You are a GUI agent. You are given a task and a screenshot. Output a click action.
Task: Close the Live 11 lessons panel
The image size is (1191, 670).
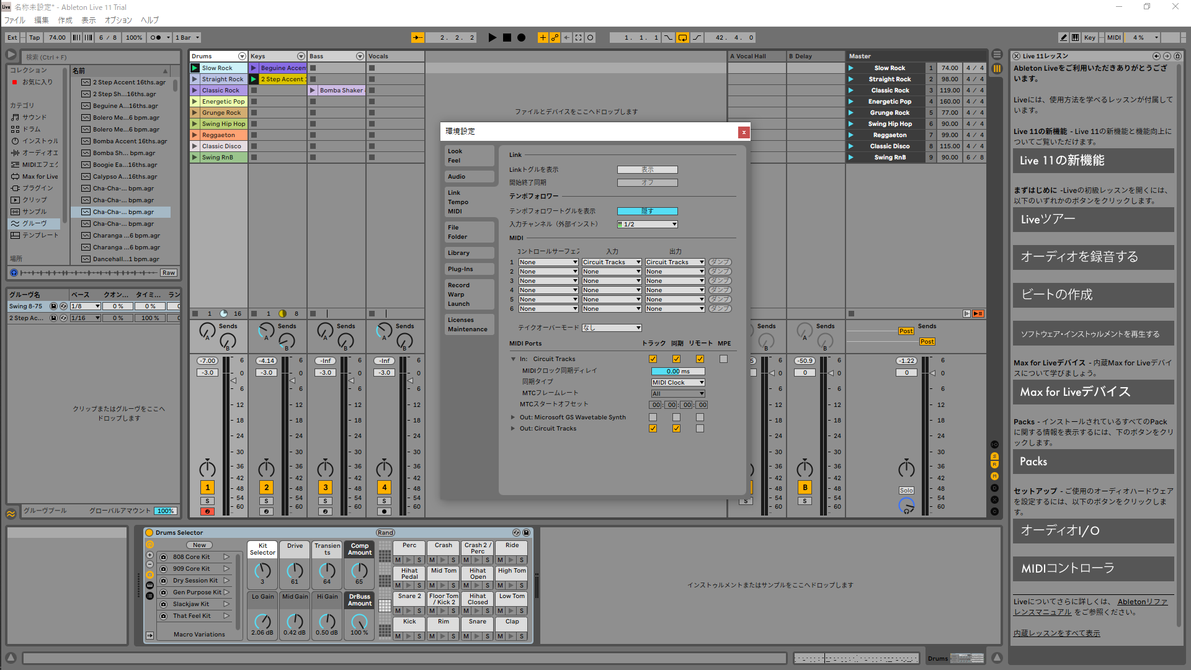tap(1016, 56)
